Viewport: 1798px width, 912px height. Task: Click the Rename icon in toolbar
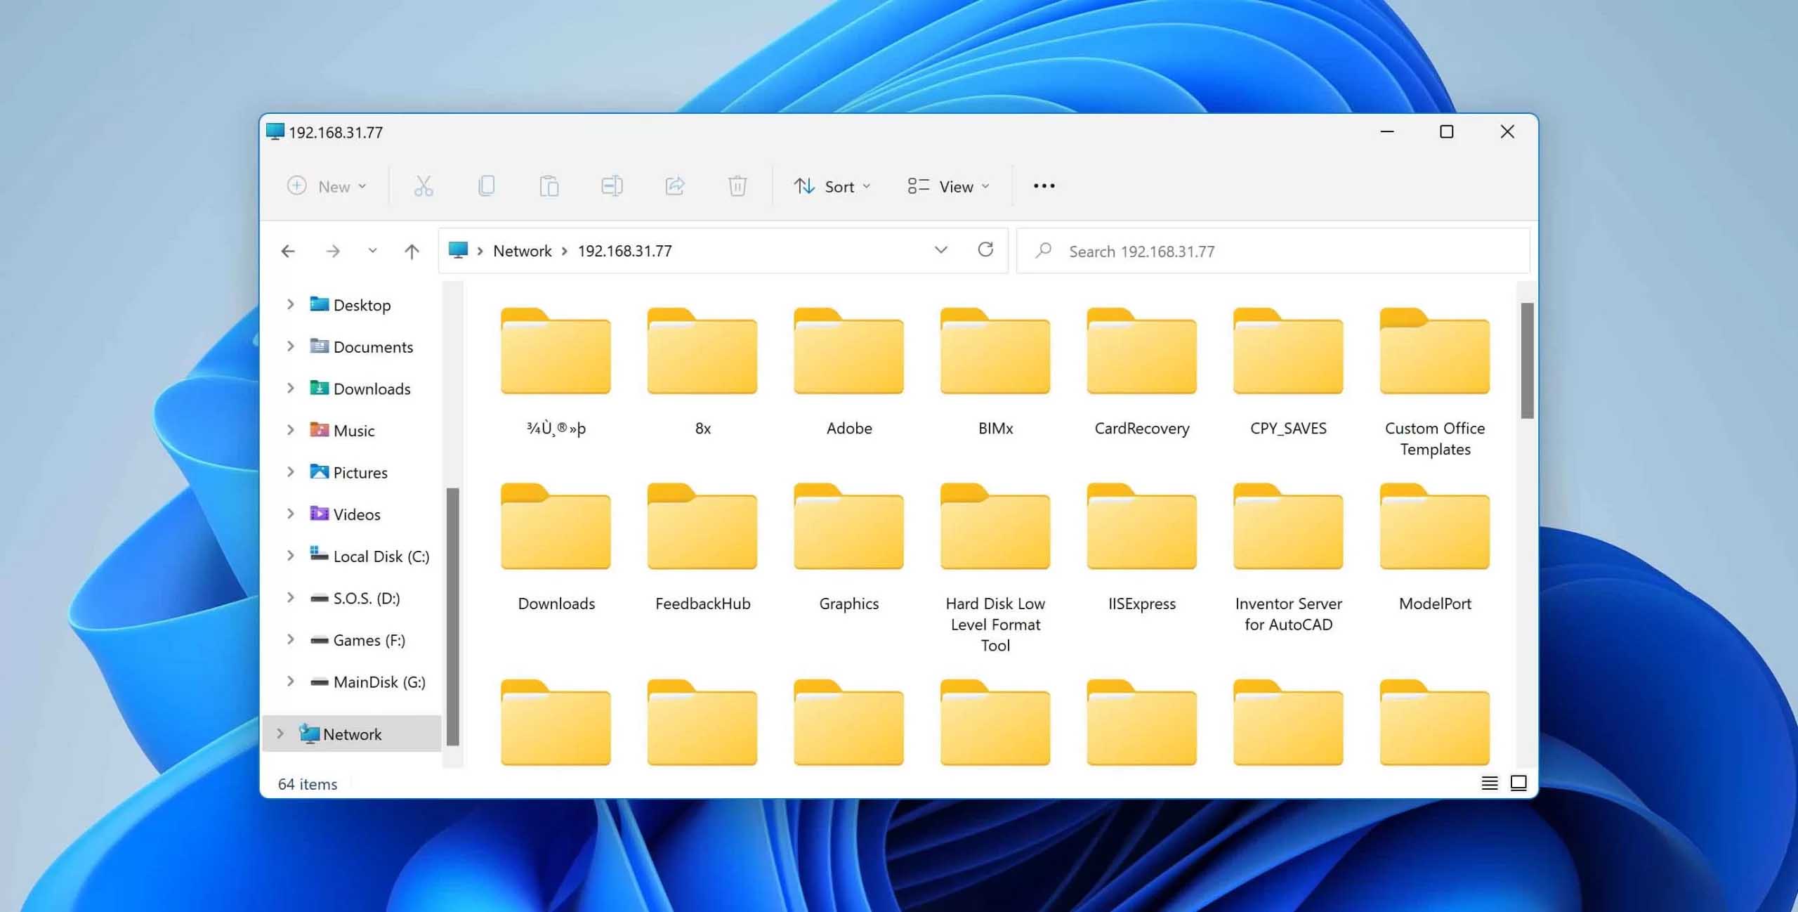pyautogui.click(x=612, y=186)
